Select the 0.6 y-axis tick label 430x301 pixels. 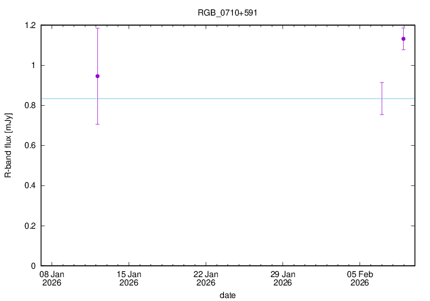click(x=29, y=145)
